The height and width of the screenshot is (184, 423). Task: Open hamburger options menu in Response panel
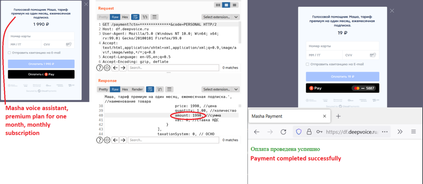[x=170, y=89]
